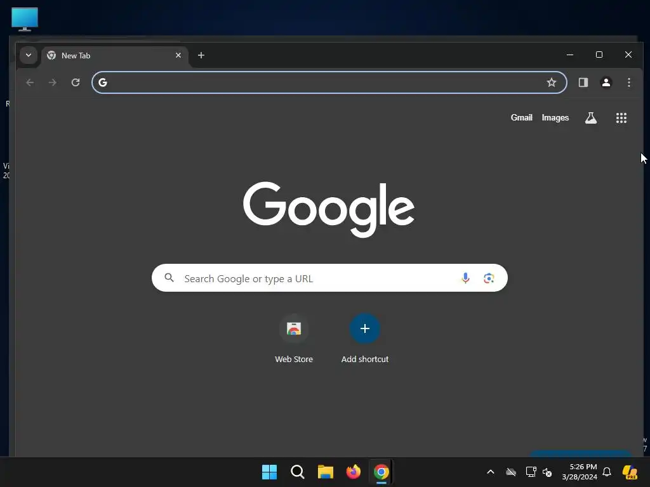Launch Firefox from the taskbar

pos(353,472)
